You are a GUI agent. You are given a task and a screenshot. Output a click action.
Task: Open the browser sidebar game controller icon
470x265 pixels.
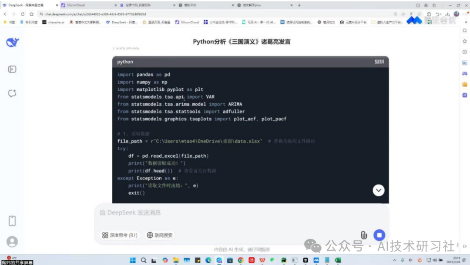click(x=465, y=73)
